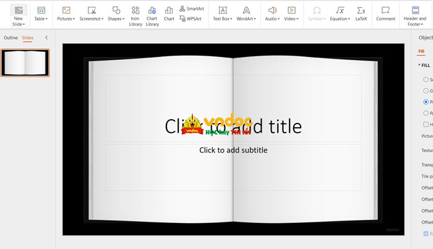Screen dimensions: 433x249
Task: Select the Fill tab in Object panel
Action: click(421, 51)
